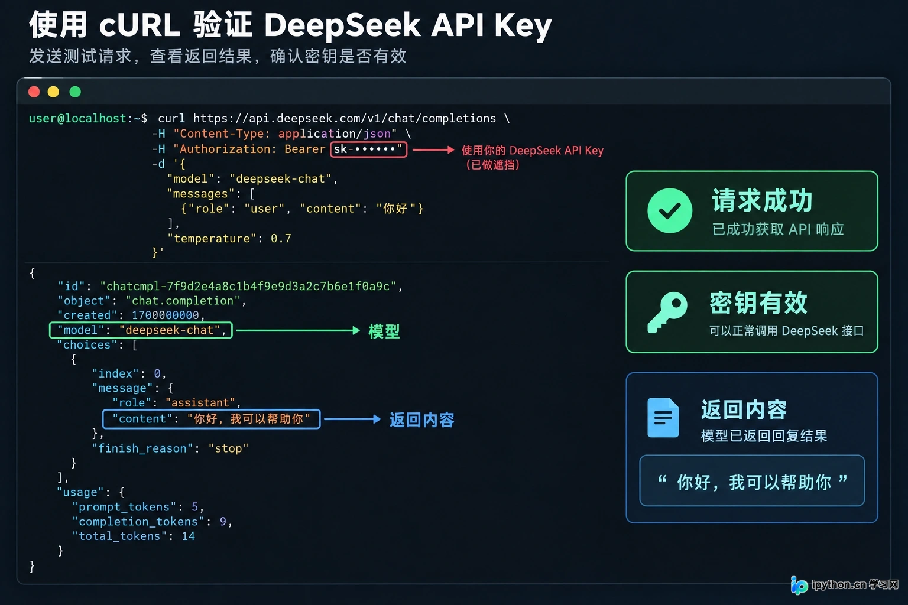The image size is (908, 605).
Task: Click the "usage": { line
Action: pos(90,492)
